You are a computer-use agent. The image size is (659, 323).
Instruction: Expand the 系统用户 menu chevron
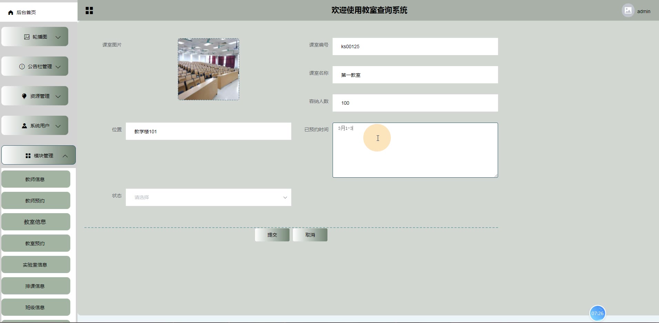[x=58, y=126]
